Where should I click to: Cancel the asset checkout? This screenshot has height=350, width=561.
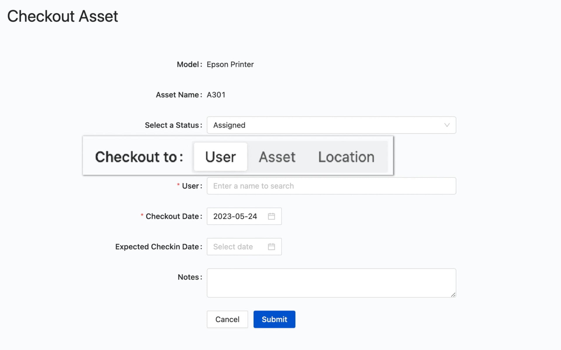click(x=227, y=319)
